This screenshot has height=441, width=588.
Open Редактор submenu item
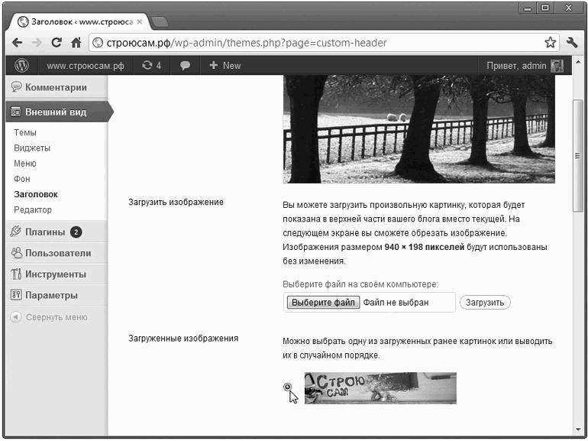(33, 209)
